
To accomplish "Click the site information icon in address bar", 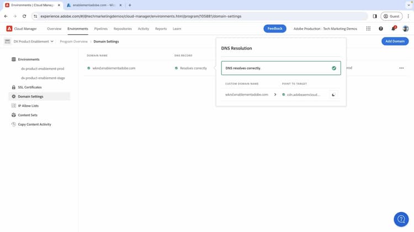I will click(35, 16).
